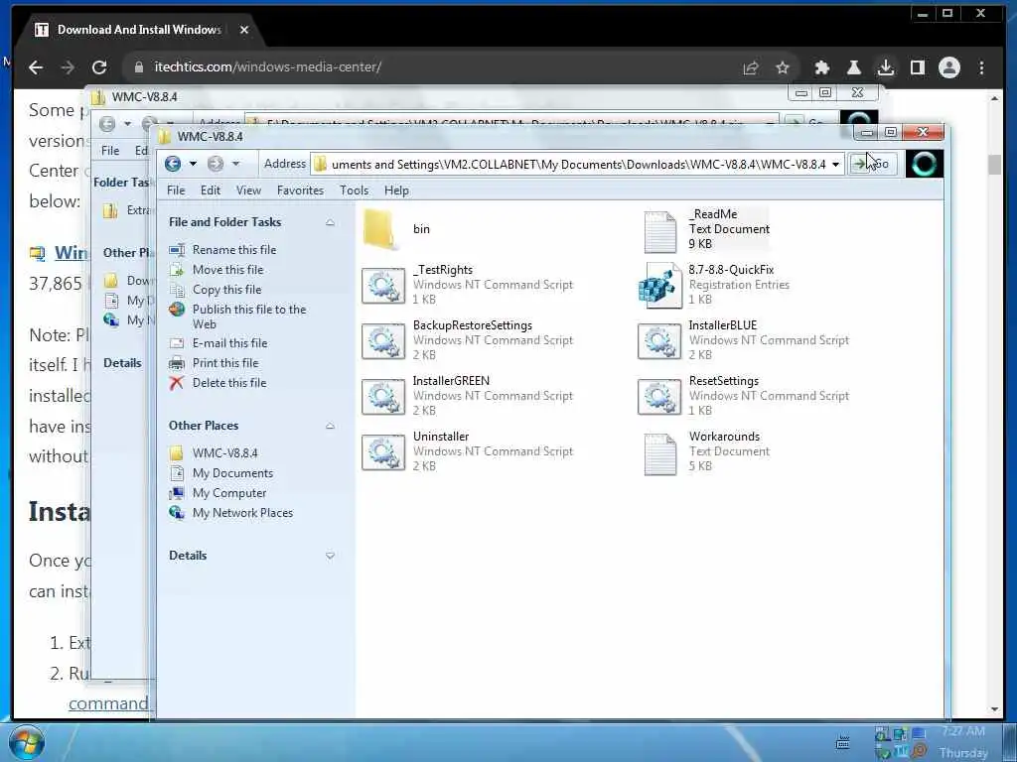Select the 8.7-8.8-QuickFix registry icon
1017x762 pixels.
tap(659, 286)
